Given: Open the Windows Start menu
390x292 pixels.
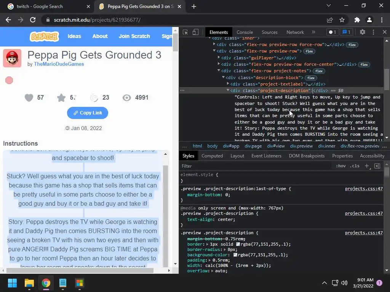Looking at the screenshot, I should coord(13,283).
